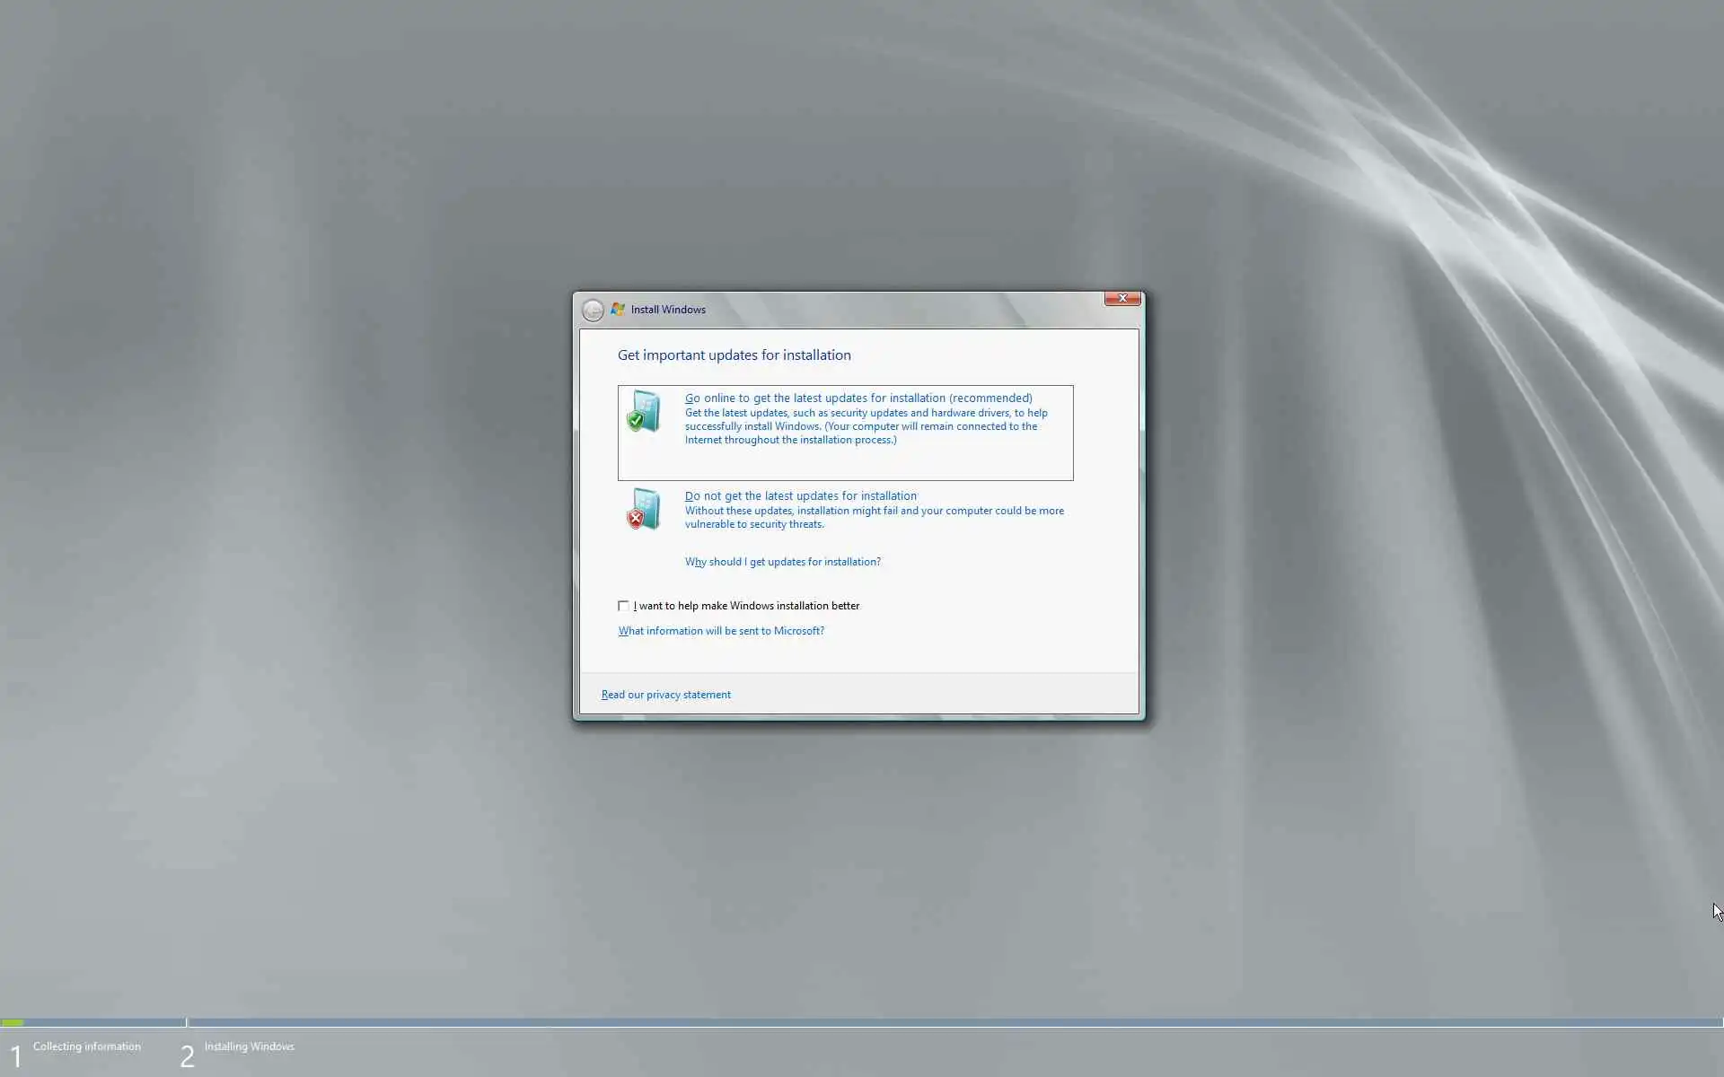This screenshot has width=1724, height=1077.
Task: Open Why should I get updates link
Action: [x=782, y=562]
